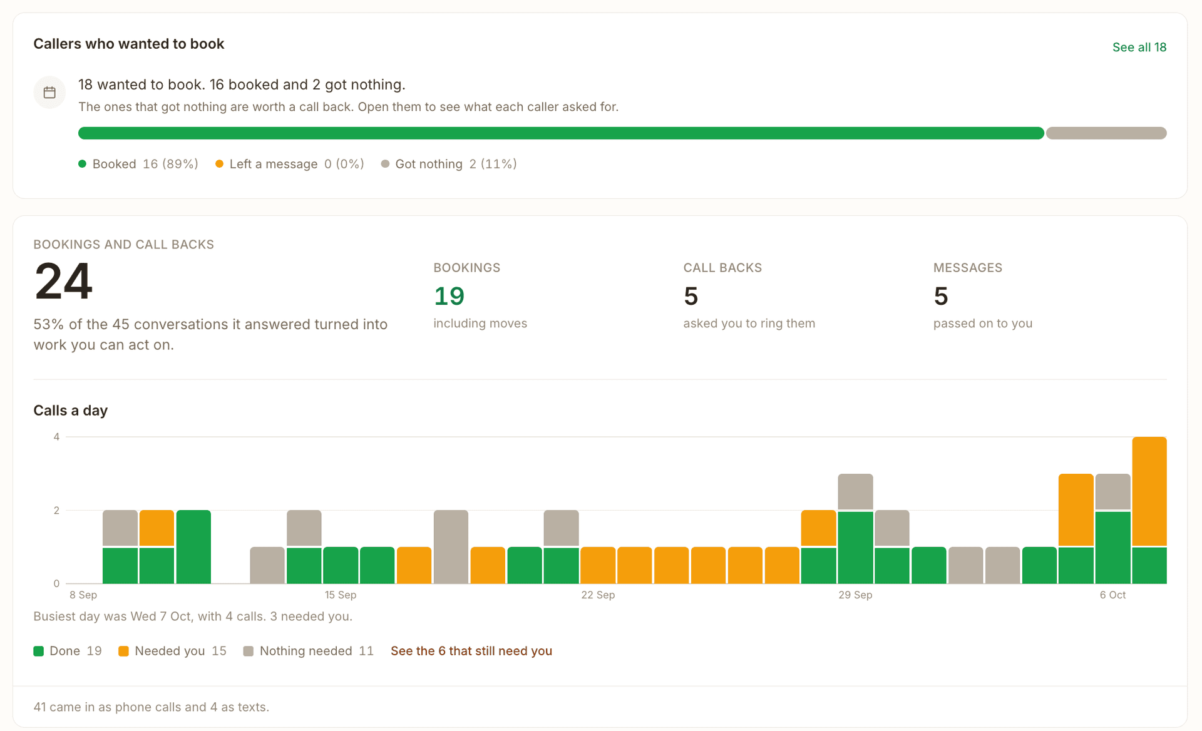Click the Got nothing 2 (11%) legend label
1202x731 pixels.
456,164
